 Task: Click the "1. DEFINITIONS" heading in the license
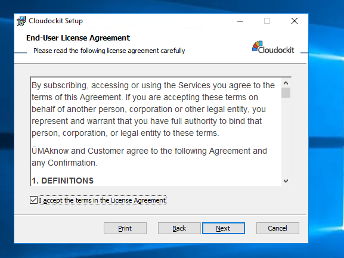pyautogui.click(x=63, y=181)
